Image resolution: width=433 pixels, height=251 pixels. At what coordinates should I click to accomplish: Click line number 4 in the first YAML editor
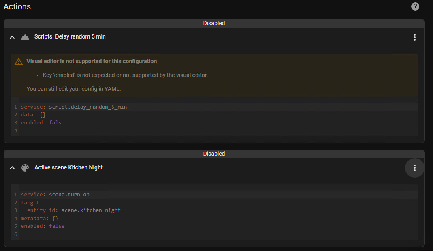click(15, 130)
